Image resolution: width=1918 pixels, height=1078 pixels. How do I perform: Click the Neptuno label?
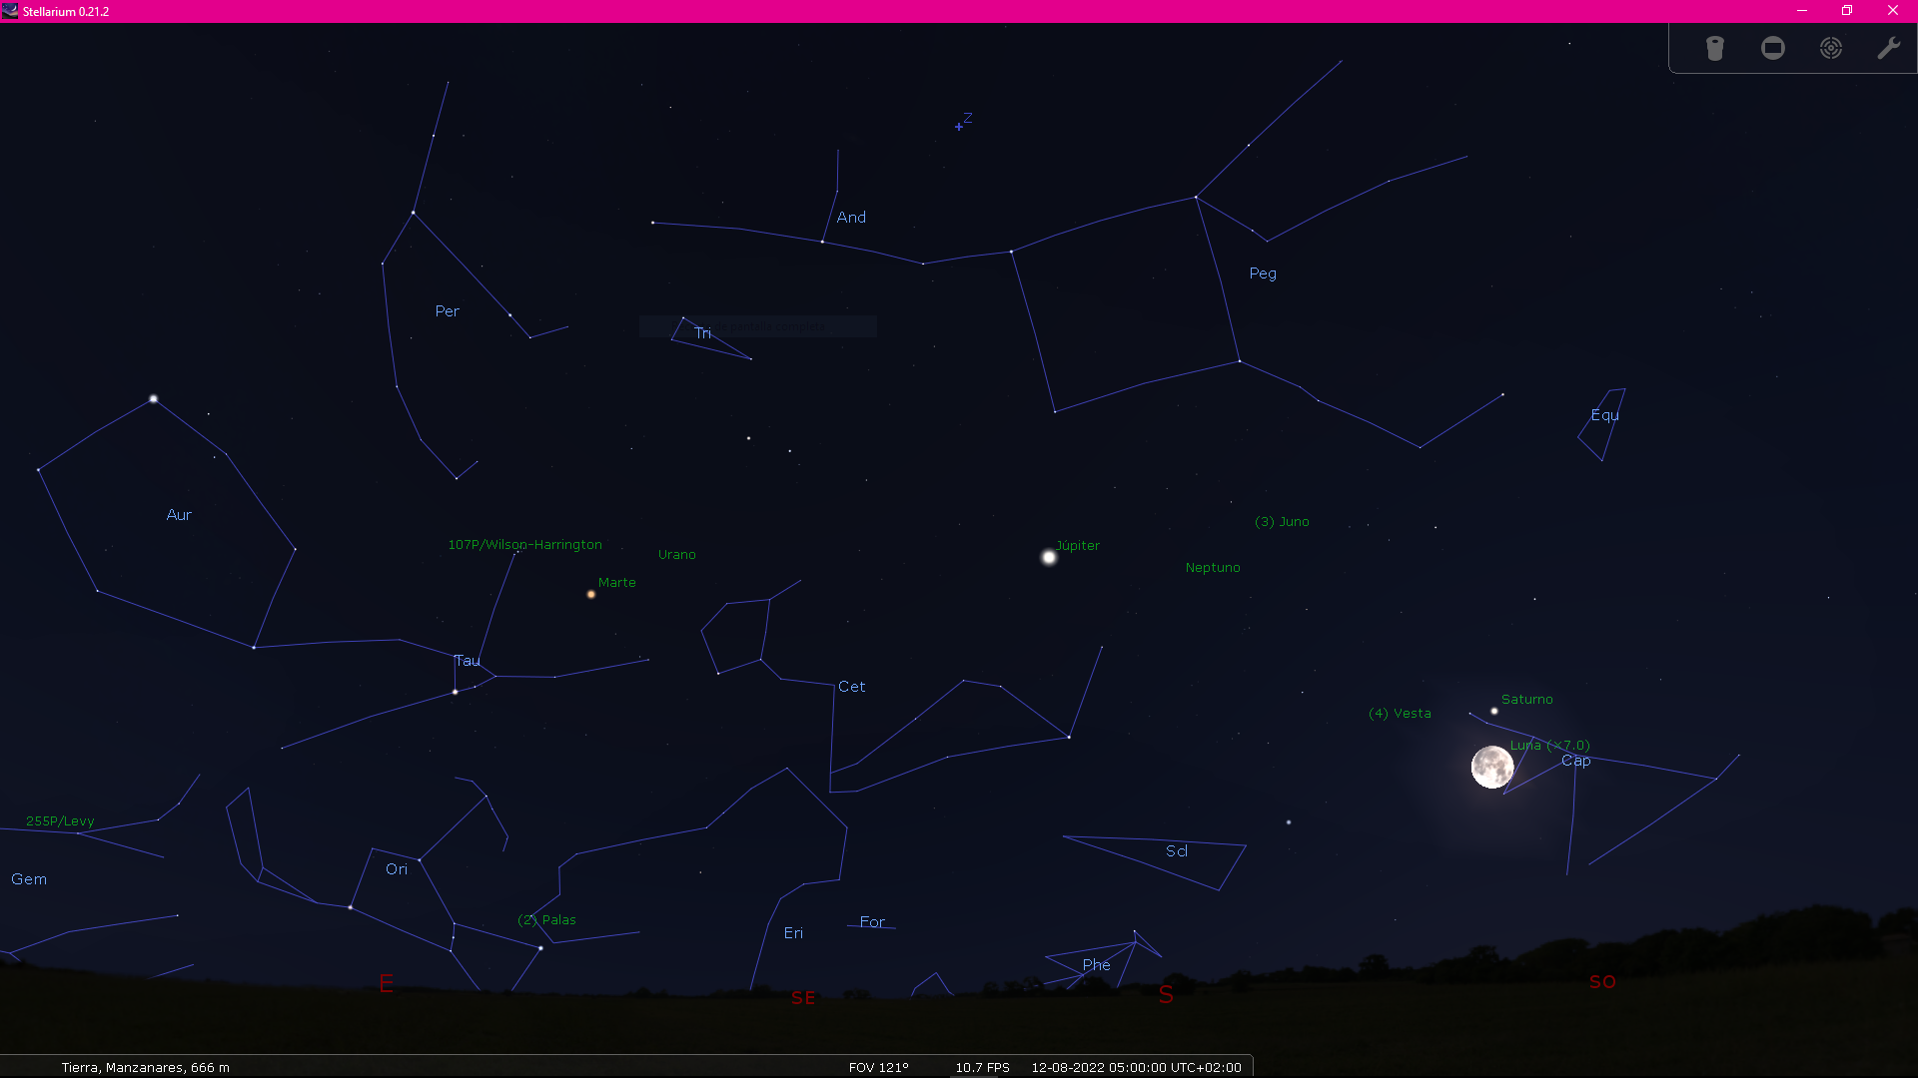coord(1212,568)
